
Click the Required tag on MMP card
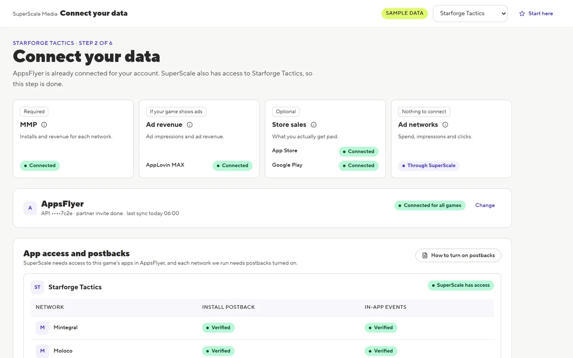coord(34,112)
